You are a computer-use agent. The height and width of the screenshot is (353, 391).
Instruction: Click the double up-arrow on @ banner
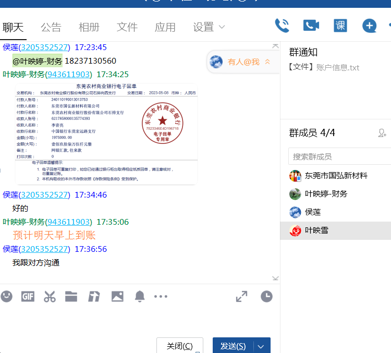click(x=267, y=62)
